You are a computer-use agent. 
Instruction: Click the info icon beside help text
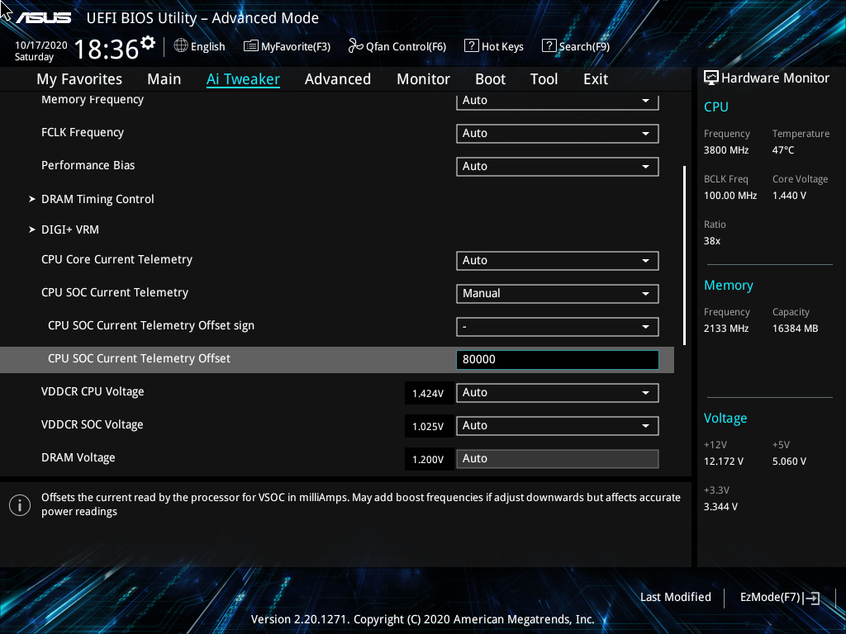pos(20,505)
